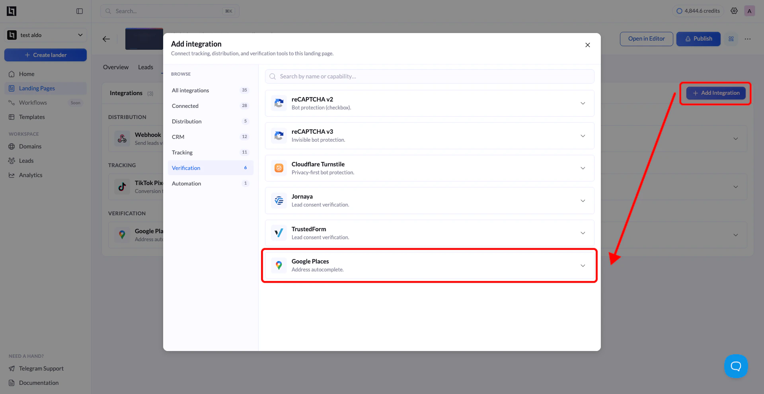Click Open in Editor button
This screenshot has height=394, width=764.
(x=646, y=39)
